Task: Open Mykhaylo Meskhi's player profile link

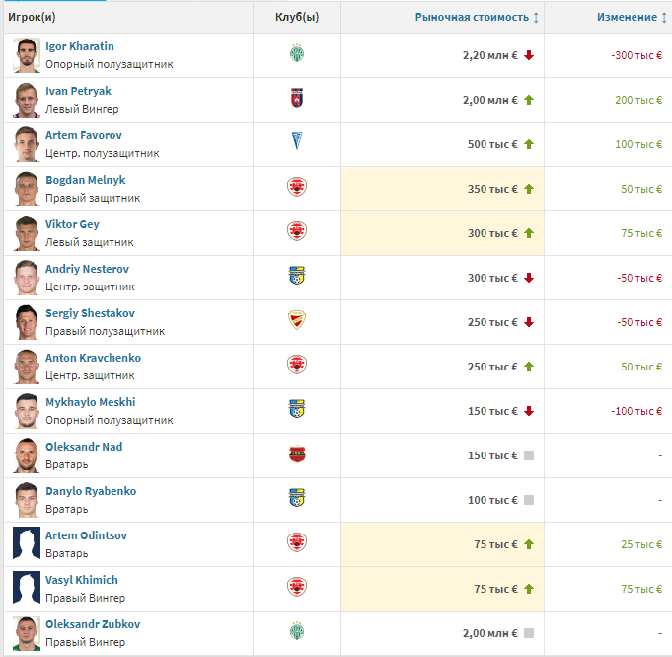Action: 91,402
